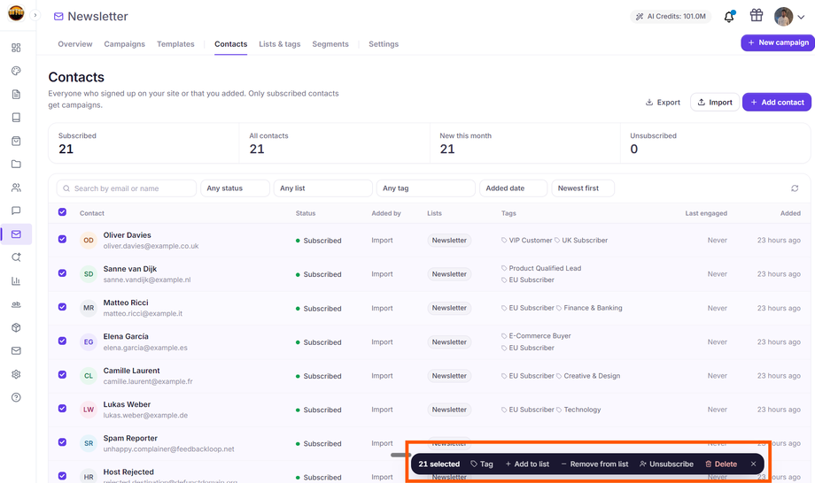Open the book icon in sidebar
The height and width of the screenshot is (483, 815).
pyautogui.click(x=16, y=118)
